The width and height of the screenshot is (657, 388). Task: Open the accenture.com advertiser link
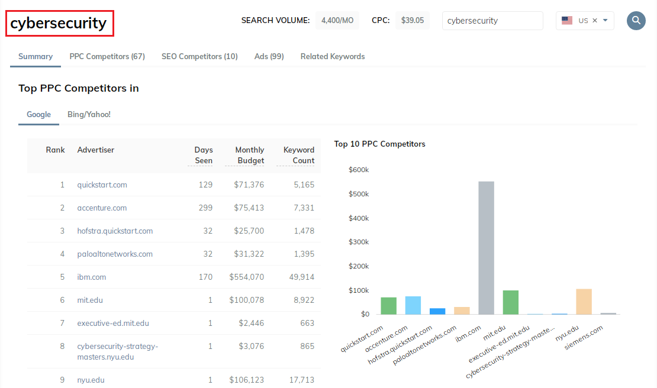tap(102, 208)
